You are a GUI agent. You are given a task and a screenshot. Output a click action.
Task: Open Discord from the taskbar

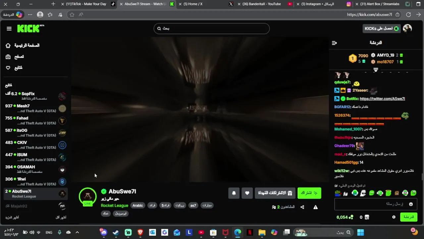104,232
